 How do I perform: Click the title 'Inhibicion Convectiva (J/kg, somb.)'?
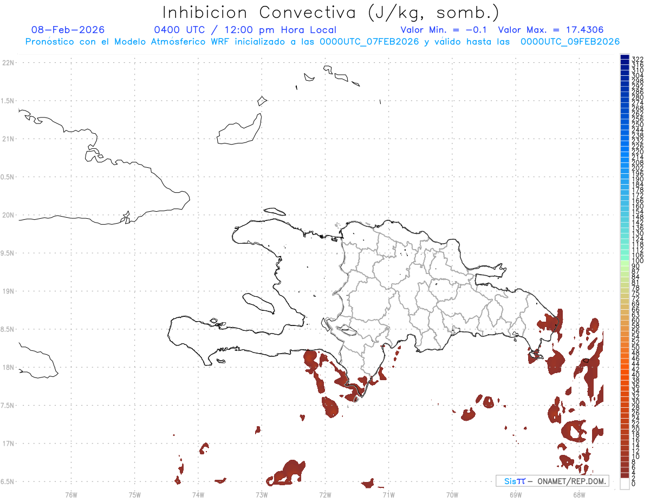click(x=331, y=12)
